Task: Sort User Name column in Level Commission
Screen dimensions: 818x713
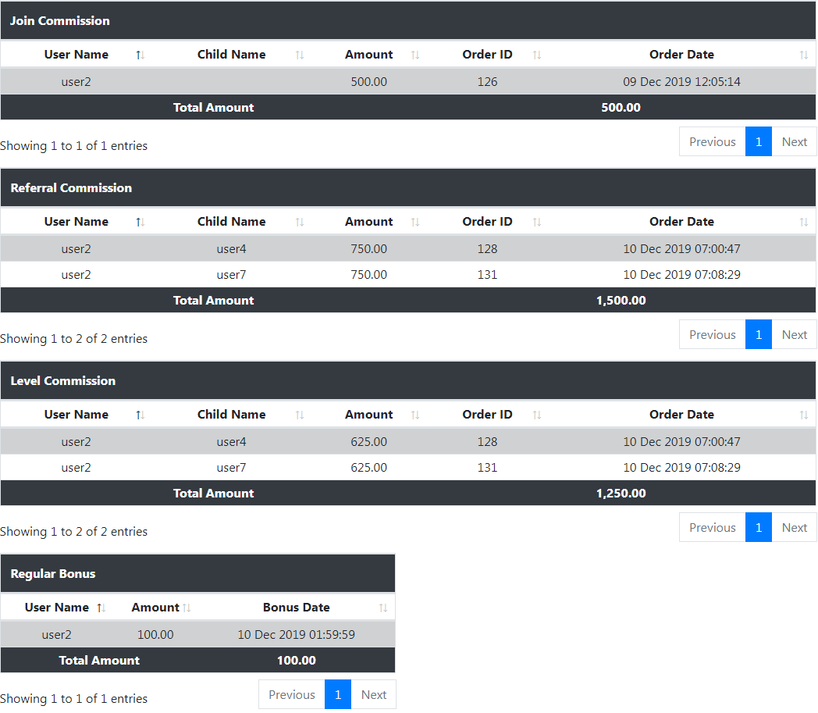Action: pyautogui.click(x=140, y=414)
